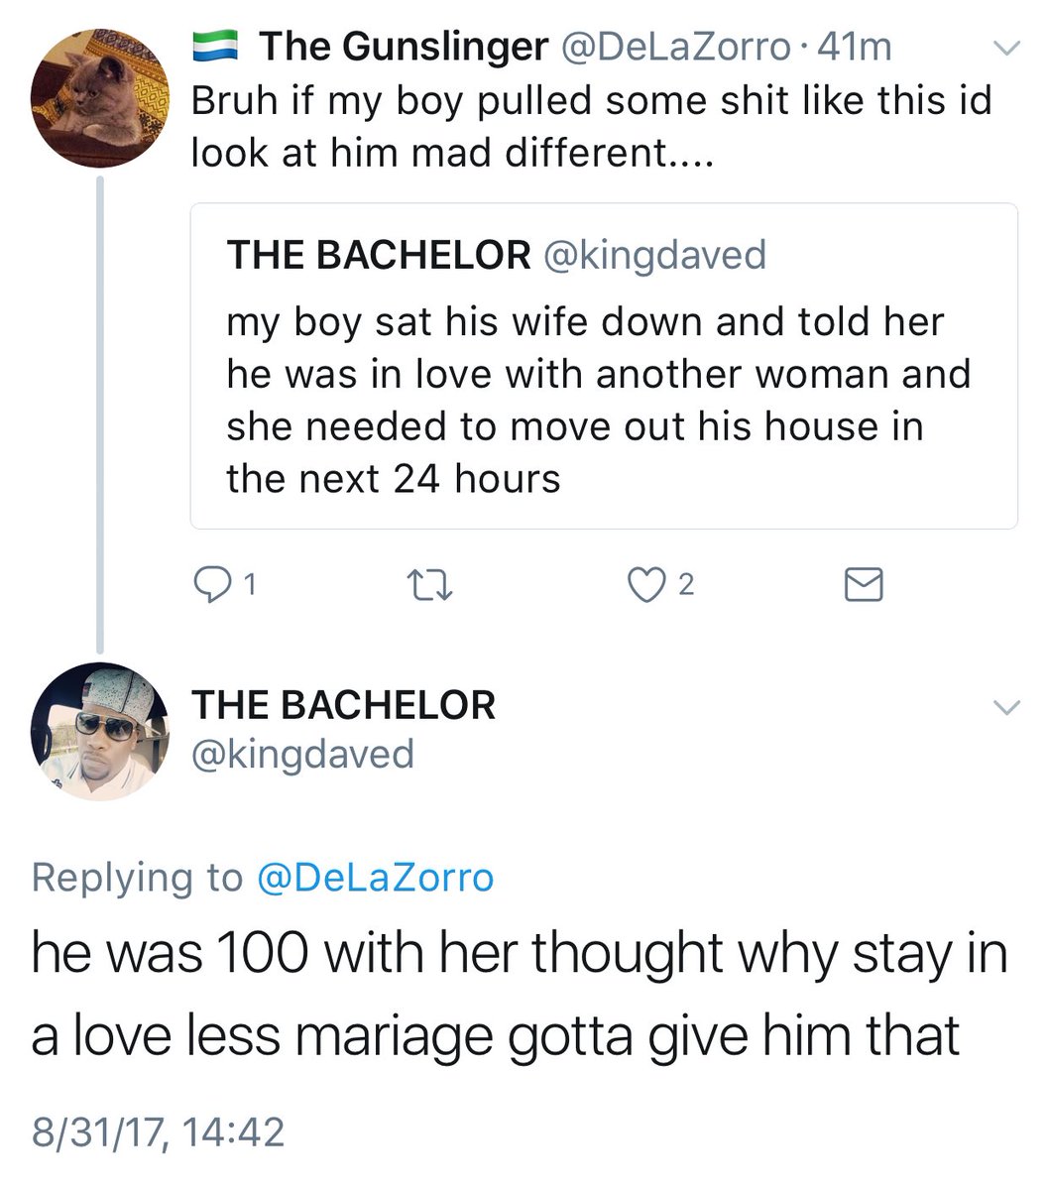Share tweet via direct message envelope icon
Image resolution: width=1048 pixels, height=1190 pixels.
point(863,586)
